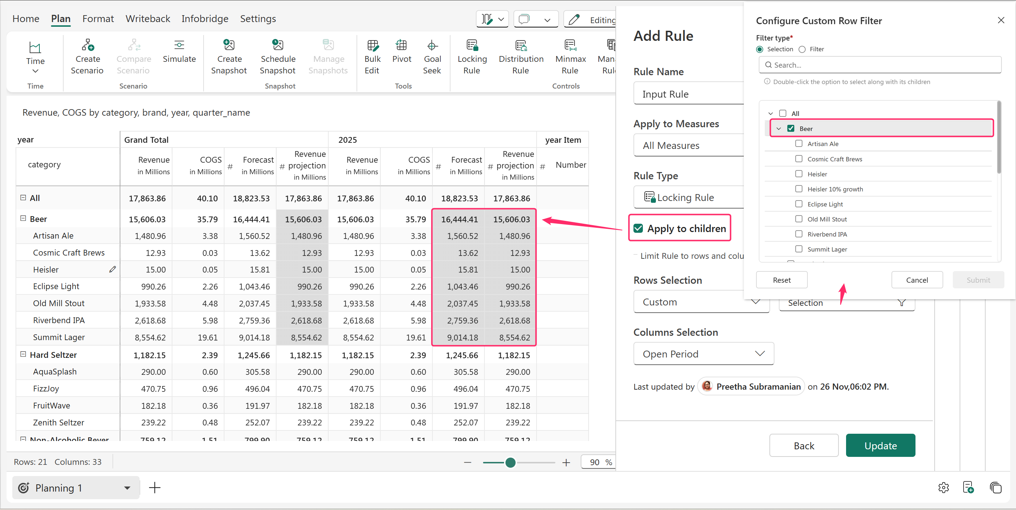The height and width of the screenshot is (510, 1016).
Task: Click the Reset button in filter dialog
Action: pos(781,280)
